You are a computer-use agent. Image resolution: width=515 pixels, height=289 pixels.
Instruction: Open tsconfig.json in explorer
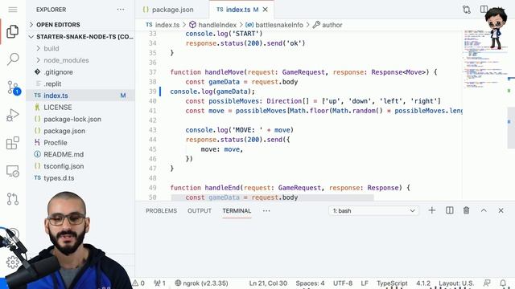click(80, 166)
